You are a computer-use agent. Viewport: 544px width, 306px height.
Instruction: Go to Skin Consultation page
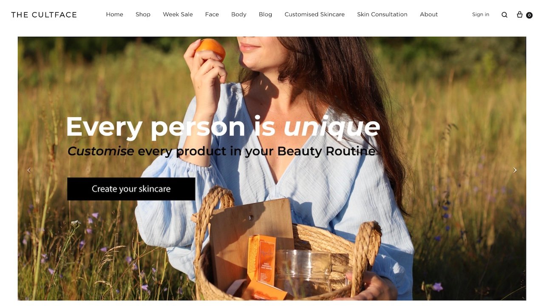(x=382, y=14)
